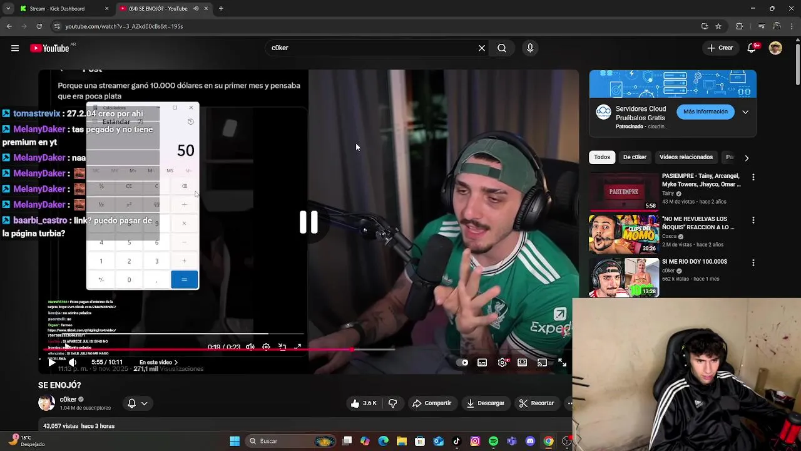Mute the video volume speaker

point(73,363)
